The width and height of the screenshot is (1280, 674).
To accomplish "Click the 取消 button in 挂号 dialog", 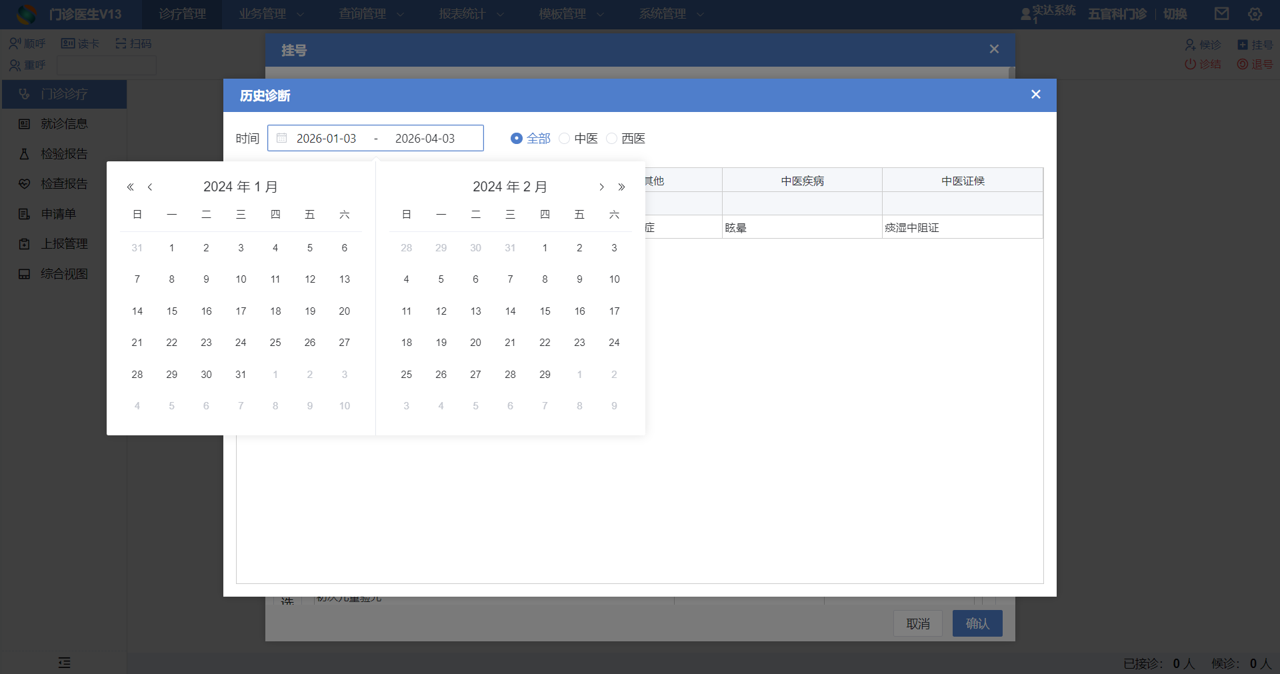I will point(918,623).
